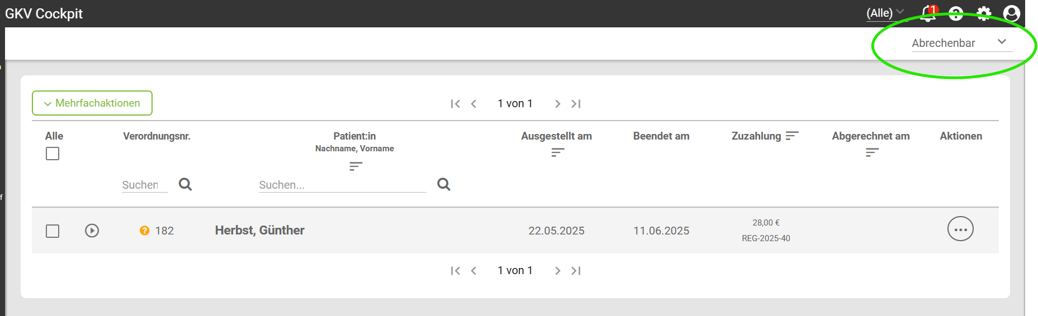Click the orange question mark status icon
The image size is (1038, 316).
[144, 231]
